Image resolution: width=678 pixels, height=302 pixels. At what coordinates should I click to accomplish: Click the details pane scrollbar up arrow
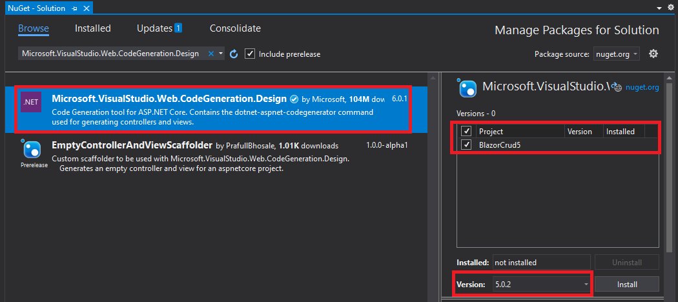click(670, 77)
